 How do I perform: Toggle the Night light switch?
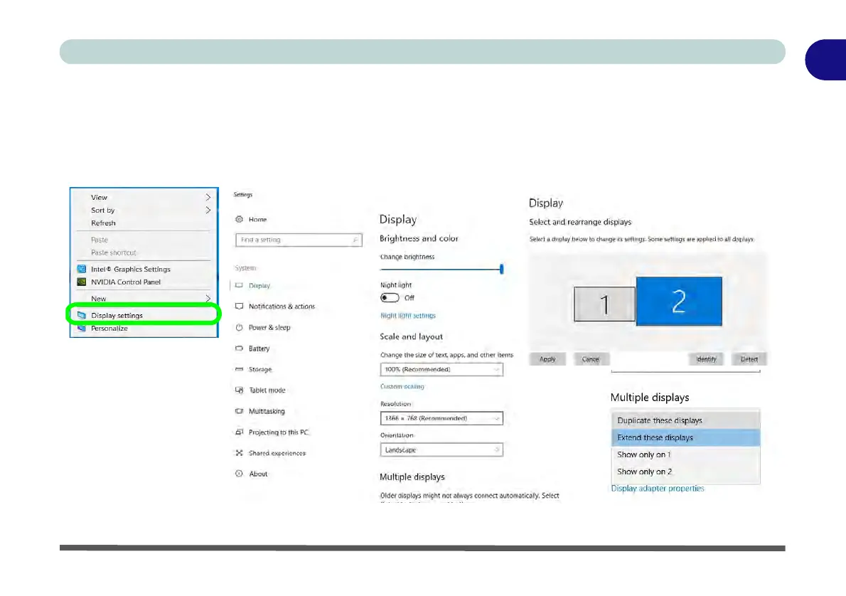pos(390,297)
